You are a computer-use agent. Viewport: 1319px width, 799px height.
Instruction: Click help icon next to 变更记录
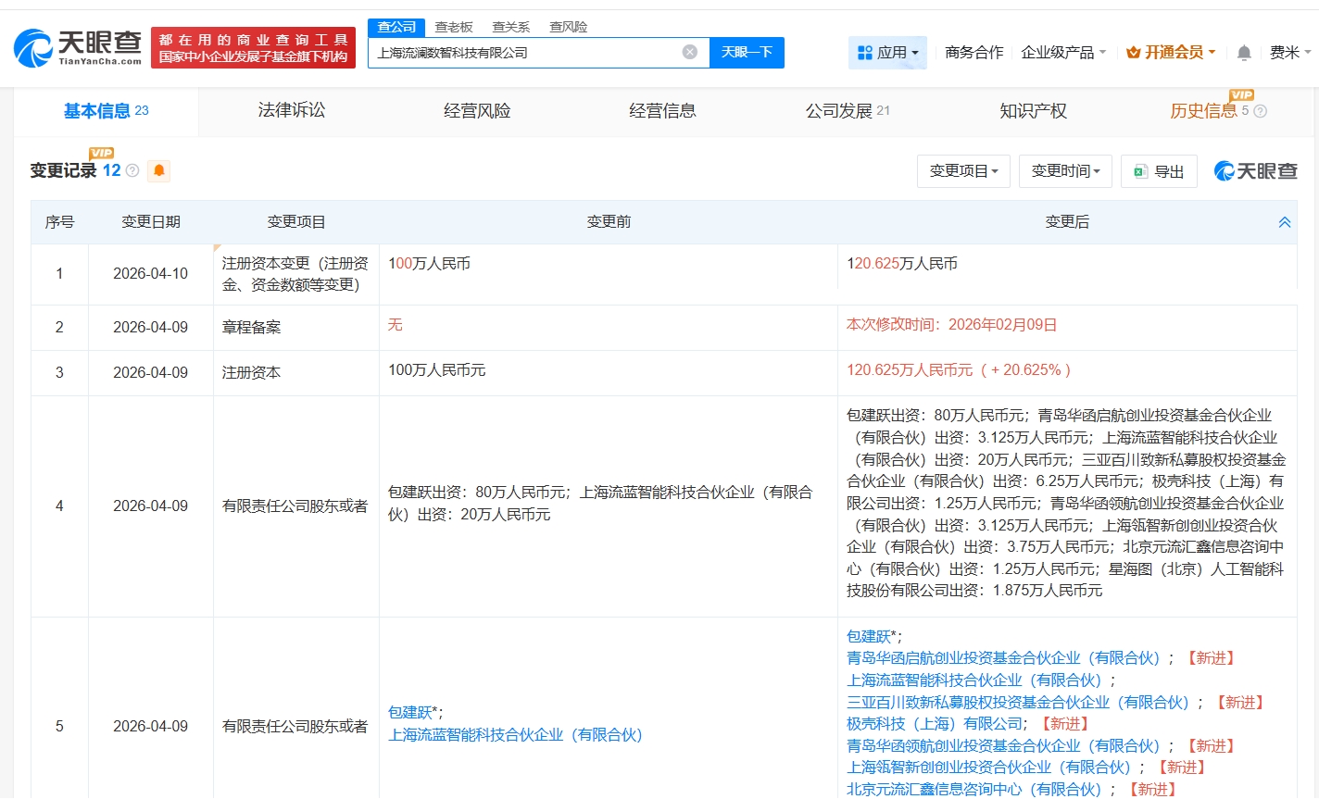point(132,170)
